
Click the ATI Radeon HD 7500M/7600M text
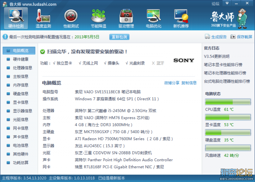tap(124, 139)
